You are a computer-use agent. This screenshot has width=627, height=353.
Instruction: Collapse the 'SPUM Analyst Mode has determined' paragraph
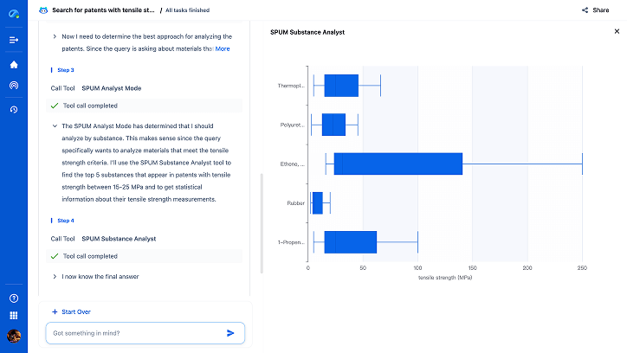(x=55, y=125)
